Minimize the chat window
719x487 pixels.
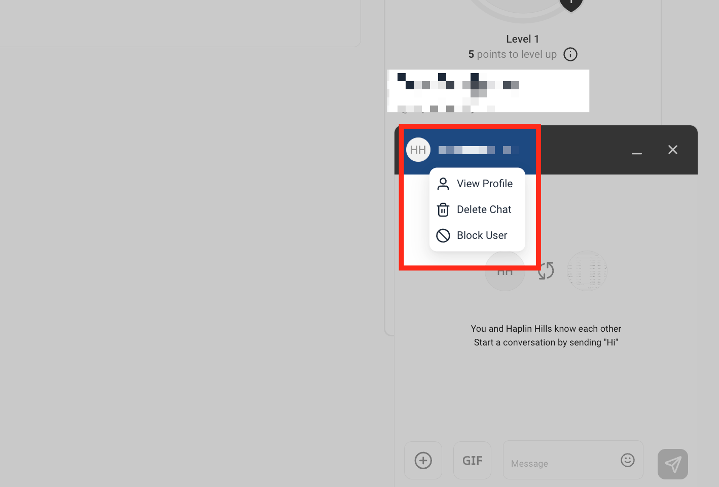point(637,150)
